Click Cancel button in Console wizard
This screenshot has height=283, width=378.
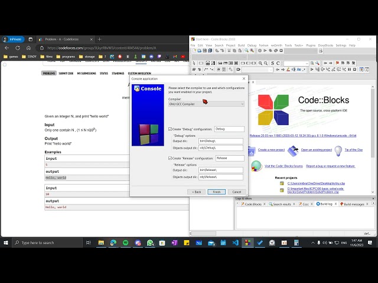(236, 192)
